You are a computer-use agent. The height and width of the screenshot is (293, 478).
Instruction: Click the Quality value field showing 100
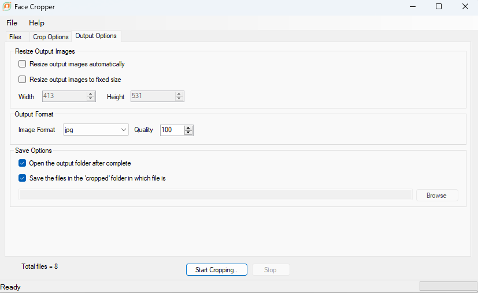pos(172,130)
